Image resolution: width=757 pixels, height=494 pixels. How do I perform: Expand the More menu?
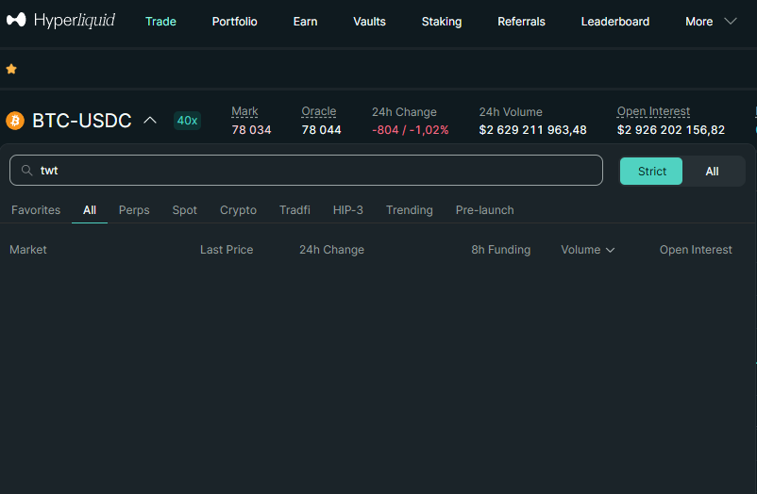(x=711, y=22)
